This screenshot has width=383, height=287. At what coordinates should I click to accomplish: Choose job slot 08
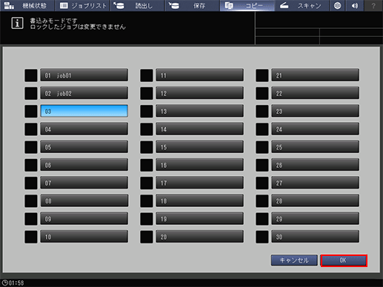coord(84,201)
